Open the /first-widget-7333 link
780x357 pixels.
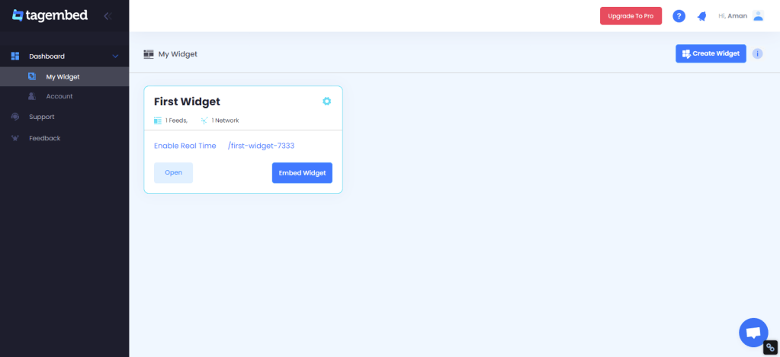pos(261,146)
